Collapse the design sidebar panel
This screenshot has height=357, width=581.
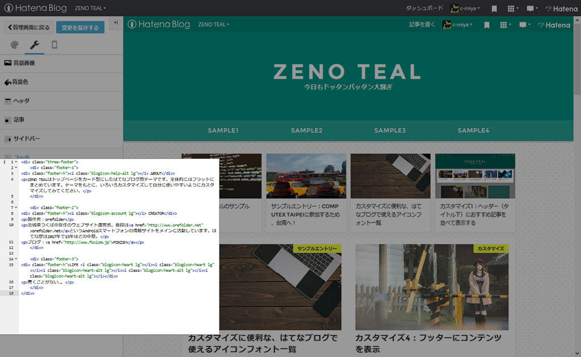point(116,23)
